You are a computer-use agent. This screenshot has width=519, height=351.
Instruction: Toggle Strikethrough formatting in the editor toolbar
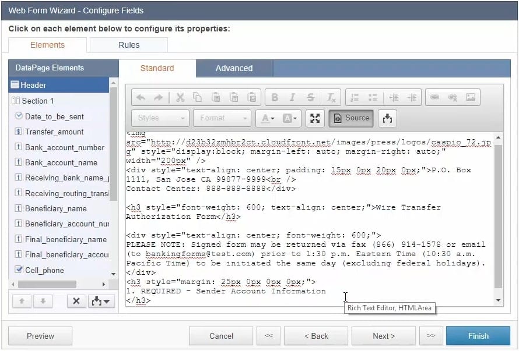click(311, 98)
